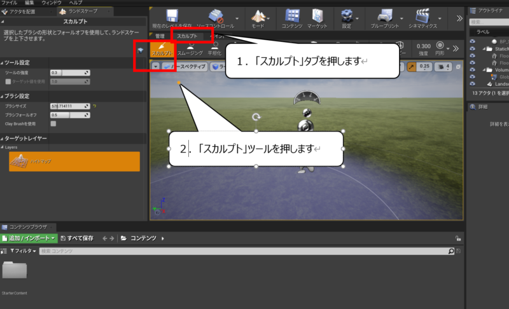Click the すべて保存 button
Viewport: 509px width, 309px height.
pos(77,238)
